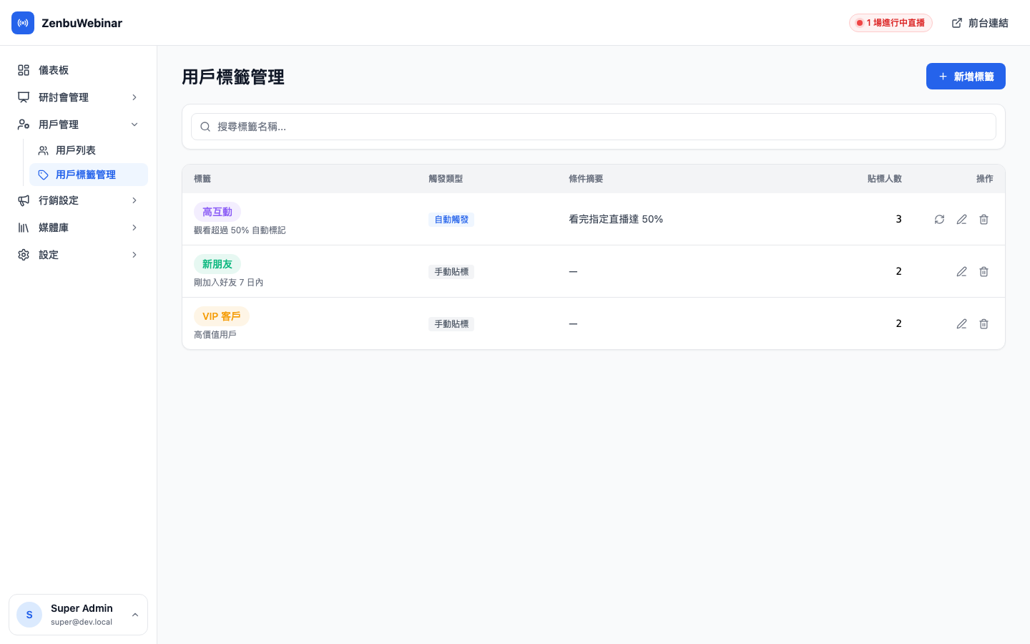Click the edit pencil for VIP 客戶
1030x644 pixels.
961,323
